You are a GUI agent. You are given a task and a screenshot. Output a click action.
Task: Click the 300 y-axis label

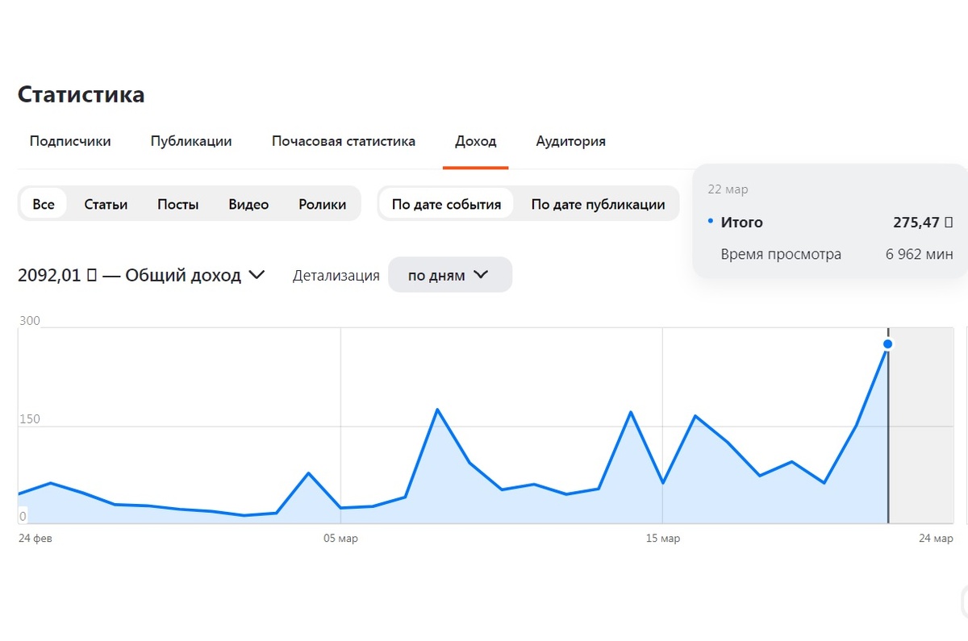[29, 321]
